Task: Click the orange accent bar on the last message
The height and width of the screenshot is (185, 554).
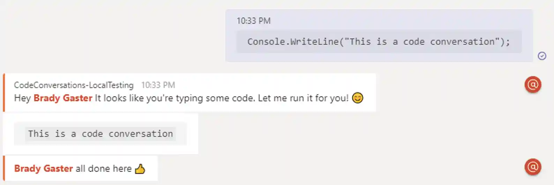Action: [4, 168]
